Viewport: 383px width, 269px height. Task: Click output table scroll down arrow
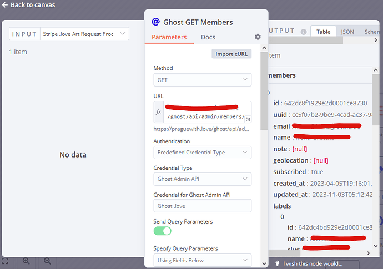pyautogui.click(x=376, y=246)
